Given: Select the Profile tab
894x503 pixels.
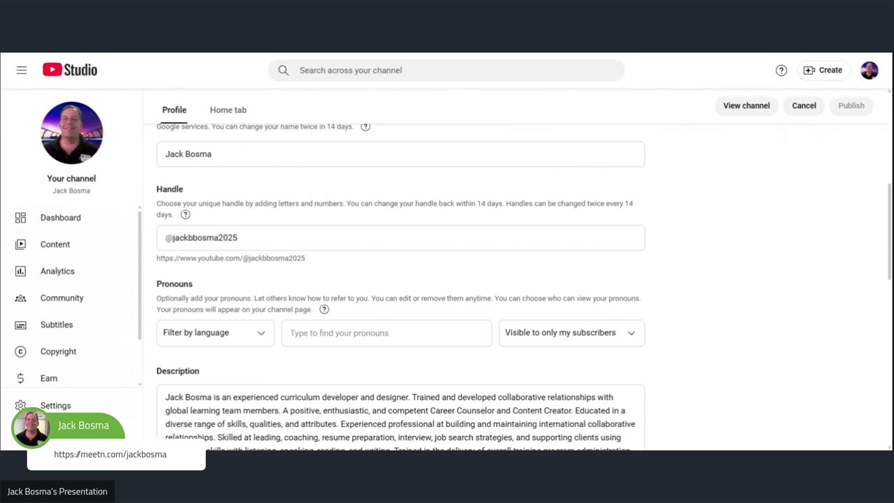Looking at the screenshot, I should tap(174, 110).
